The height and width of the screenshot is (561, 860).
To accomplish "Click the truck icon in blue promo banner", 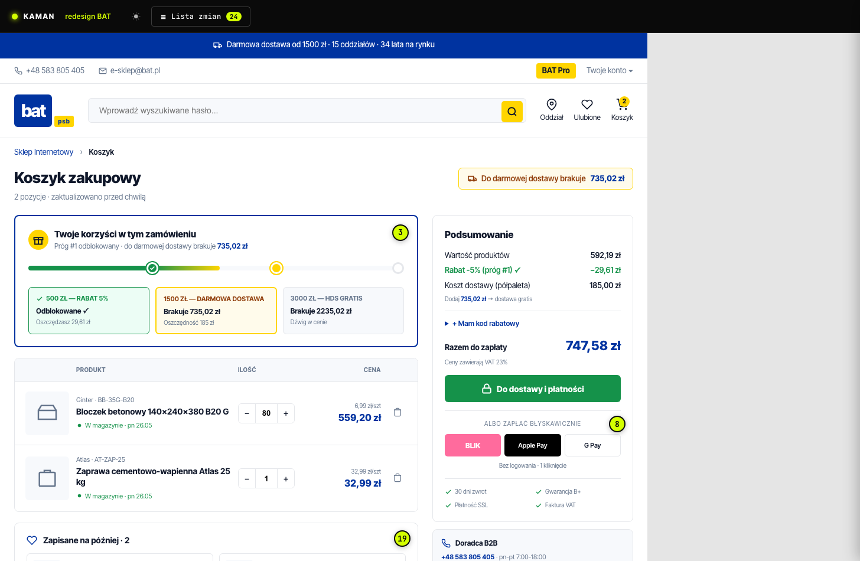I will pos(218,45).
